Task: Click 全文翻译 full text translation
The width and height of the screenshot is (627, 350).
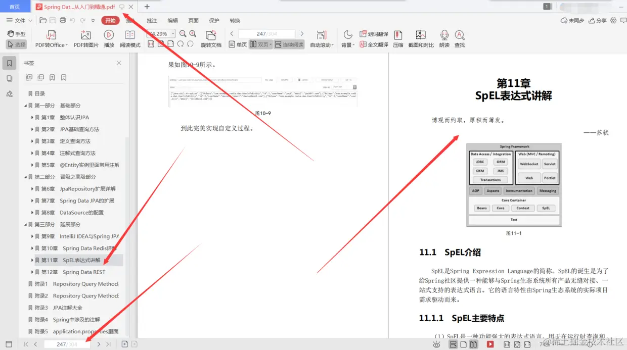Action: click(374, 44)
